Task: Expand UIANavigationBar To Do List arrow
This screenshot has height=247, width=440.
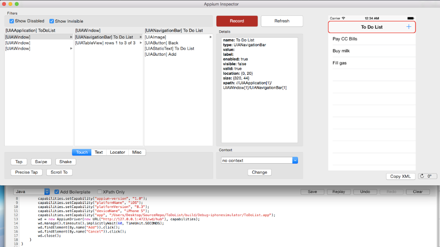Action: coord(141,37)
